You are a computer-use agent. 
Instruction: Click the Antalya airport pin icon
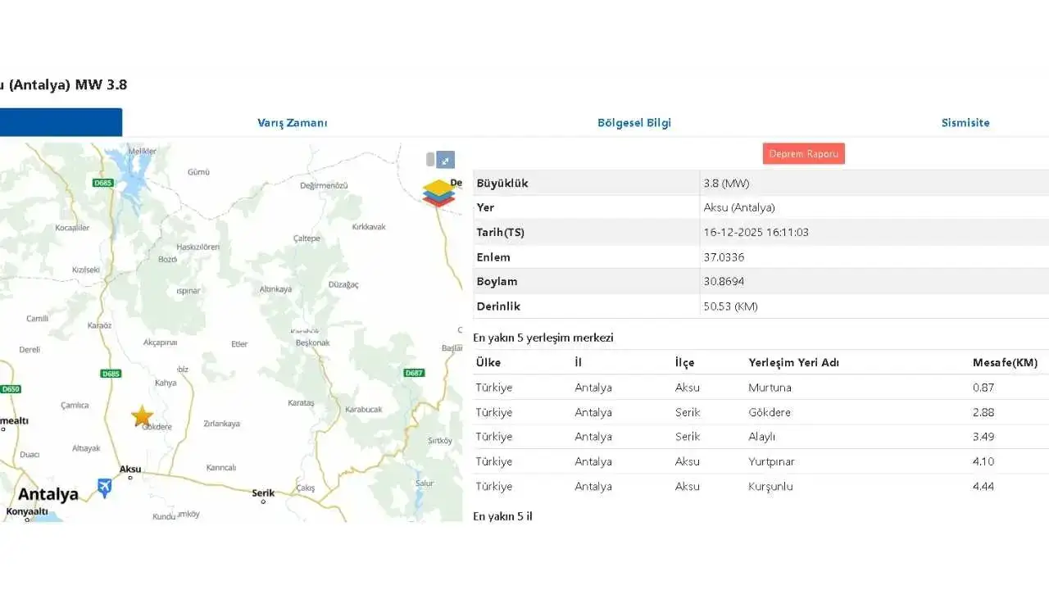point(104,488)
